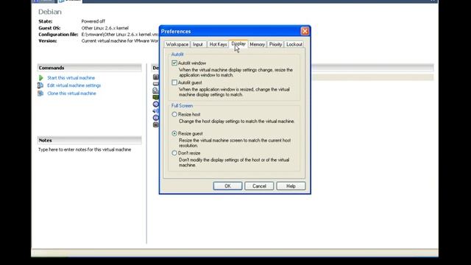Uncheck the Autofit window checkbox
The height and width of the screenshot is (265, 471).
point(174,63)
